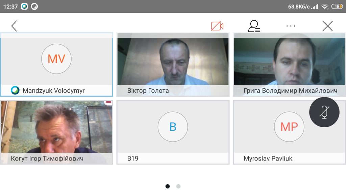This screenshot has height=195, width=346.
Task: Select first page indicator dot
Action: (x=168, y=187)
